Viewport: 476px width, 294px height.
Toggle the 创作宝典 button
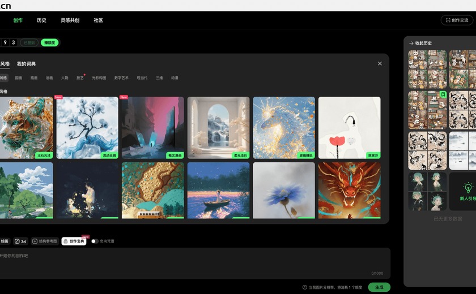pos(74,241)
